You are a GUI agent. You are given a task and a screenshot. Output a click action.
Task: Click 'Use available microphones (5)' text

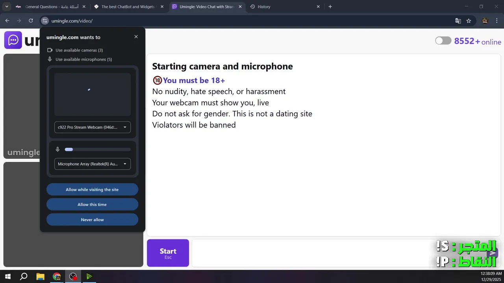coord(83,59)
